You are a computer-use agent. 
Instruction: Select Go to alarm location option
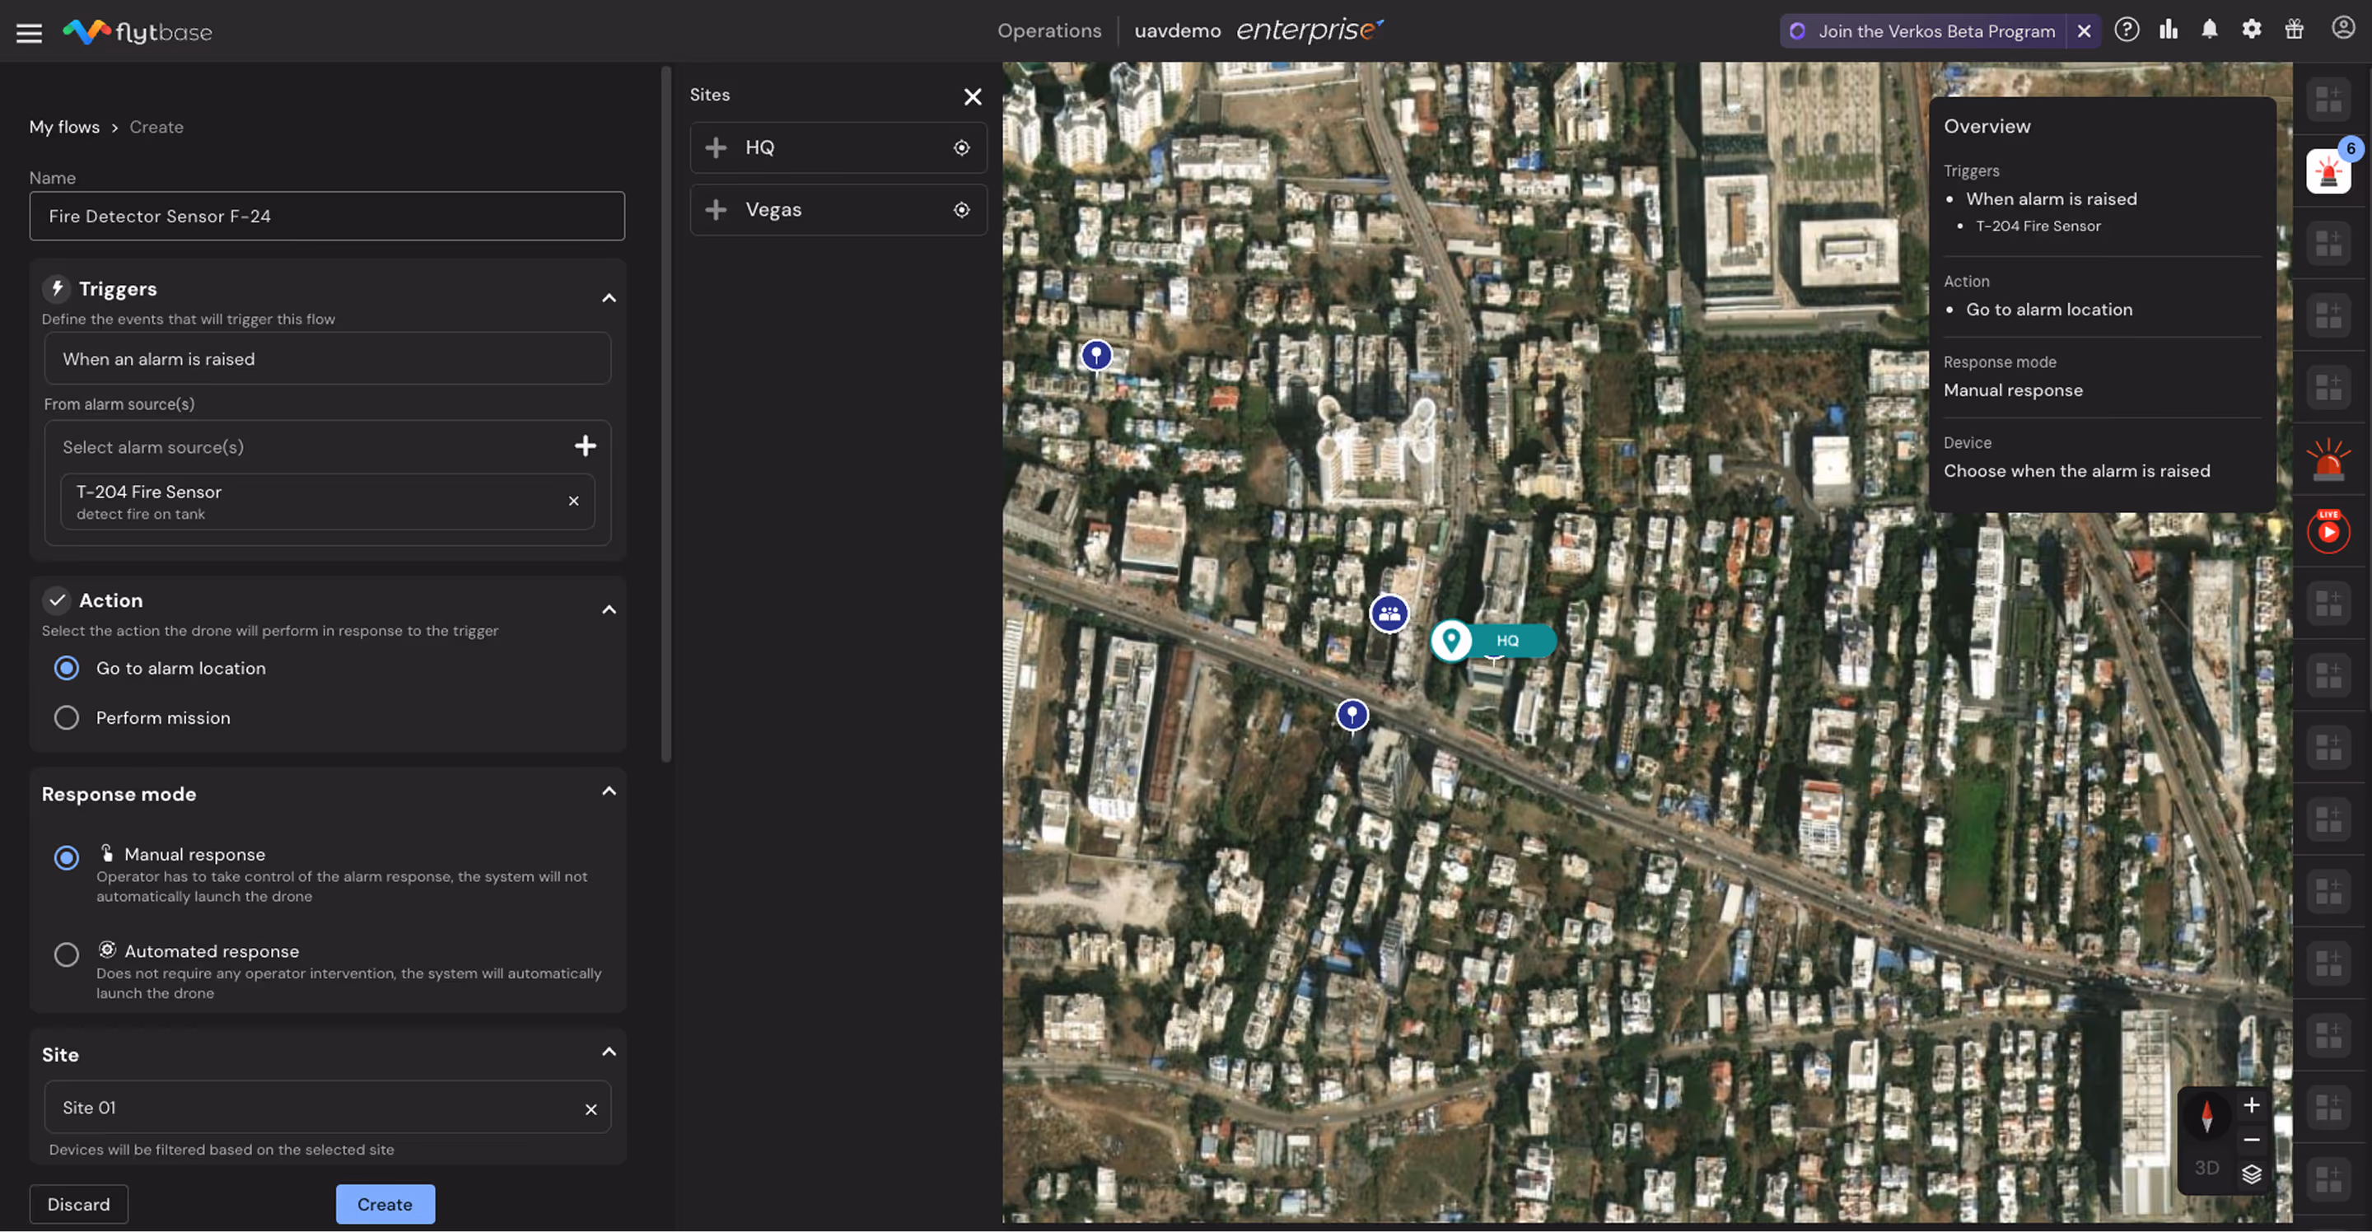tap(66, 668)
